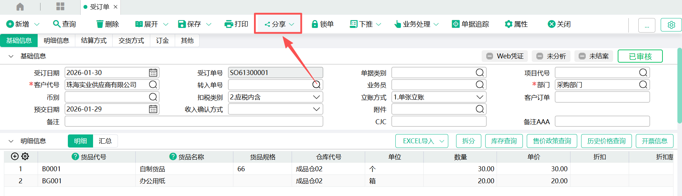Open the 立账方式 dropdown list
Screen dimensions: 682x196
480,97
